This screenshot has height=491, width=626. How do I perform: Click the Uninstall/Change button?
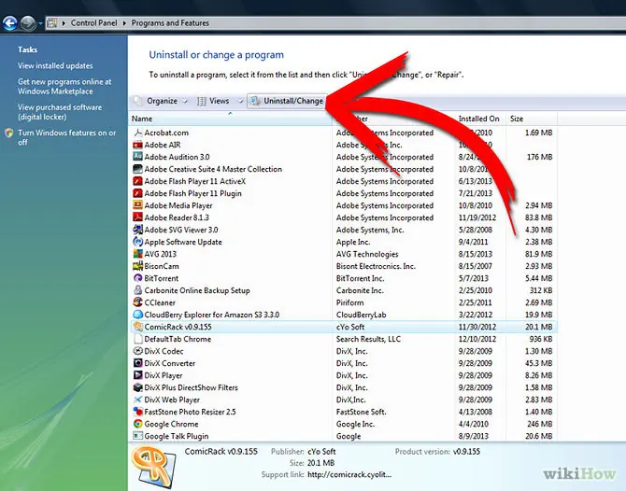(x=288, y=101)
